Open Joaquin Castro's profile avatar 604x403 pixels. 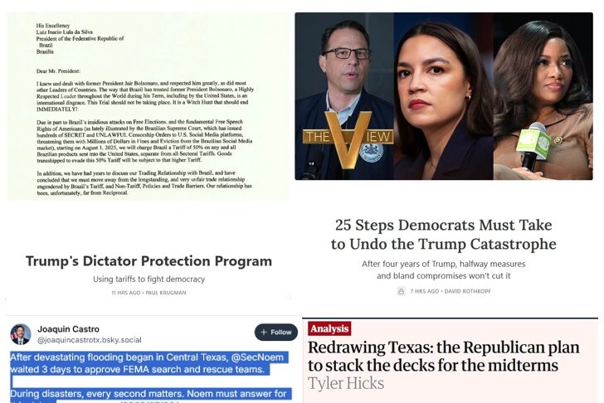coord(21,334)
